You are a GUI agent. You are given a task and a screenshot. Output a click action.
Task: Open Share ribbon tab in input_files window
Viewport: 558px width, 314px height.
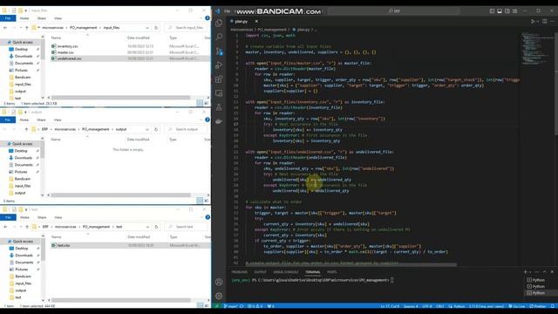click(42, 18)
